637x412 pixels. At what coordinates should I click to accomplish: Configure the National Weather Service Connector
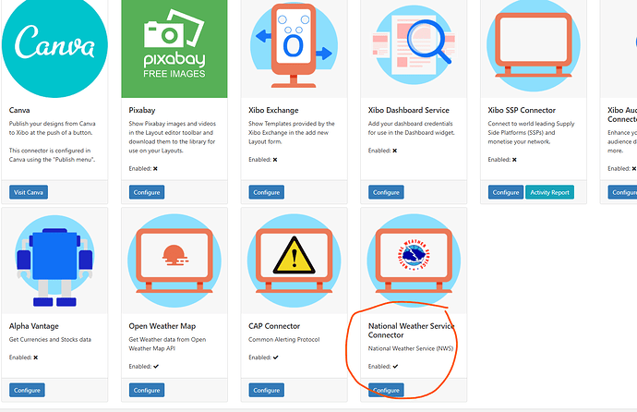pos(386,391)
